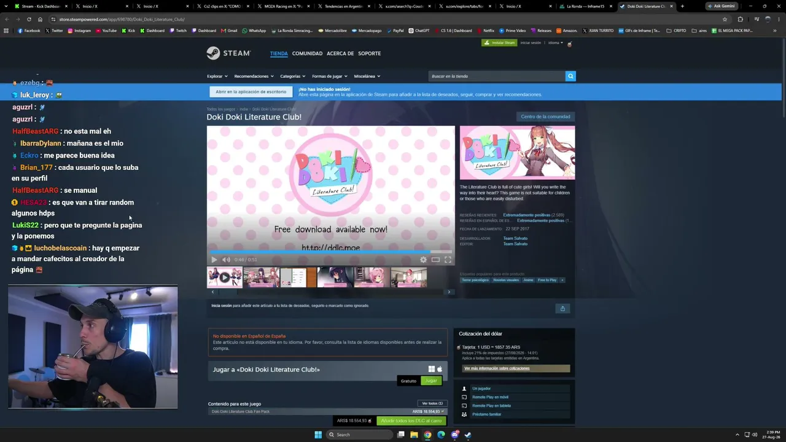Open Task View on the taskbar
This screenshot has height=442, width=786.
tap(400, 435)
